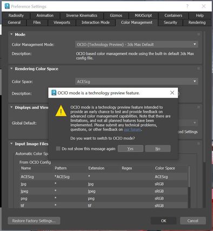Open the Containers tab
This screenshot has height=231, width=213.
tap(174, 16)
